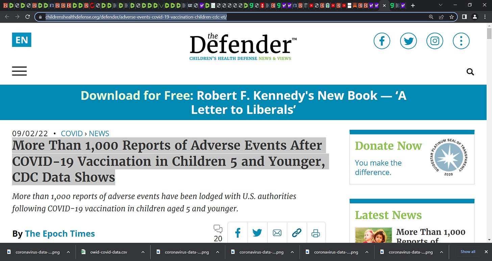Open the Chrome profile avatar
The image size is (492, 261).
click(475, 17)
